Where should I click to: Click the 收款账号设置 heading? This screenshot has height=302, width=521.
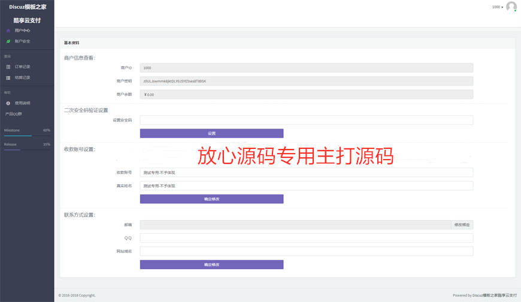point(80,150)
